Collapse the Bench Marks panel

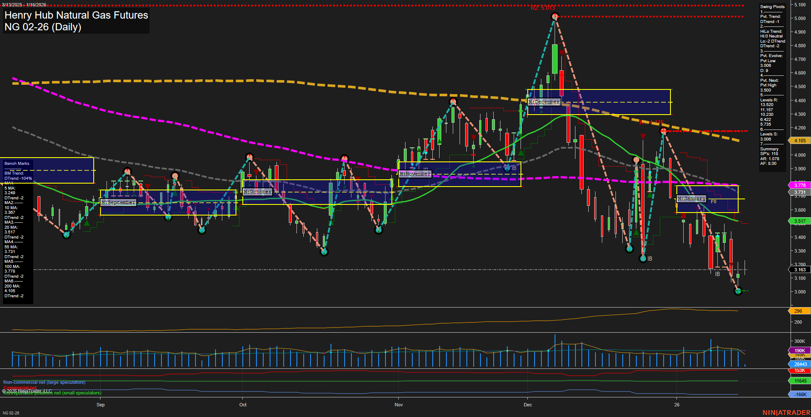point(16,164)
